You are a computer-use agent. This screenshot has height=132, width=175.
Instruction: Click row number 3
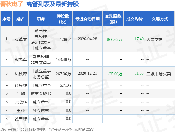pos(6,73)
